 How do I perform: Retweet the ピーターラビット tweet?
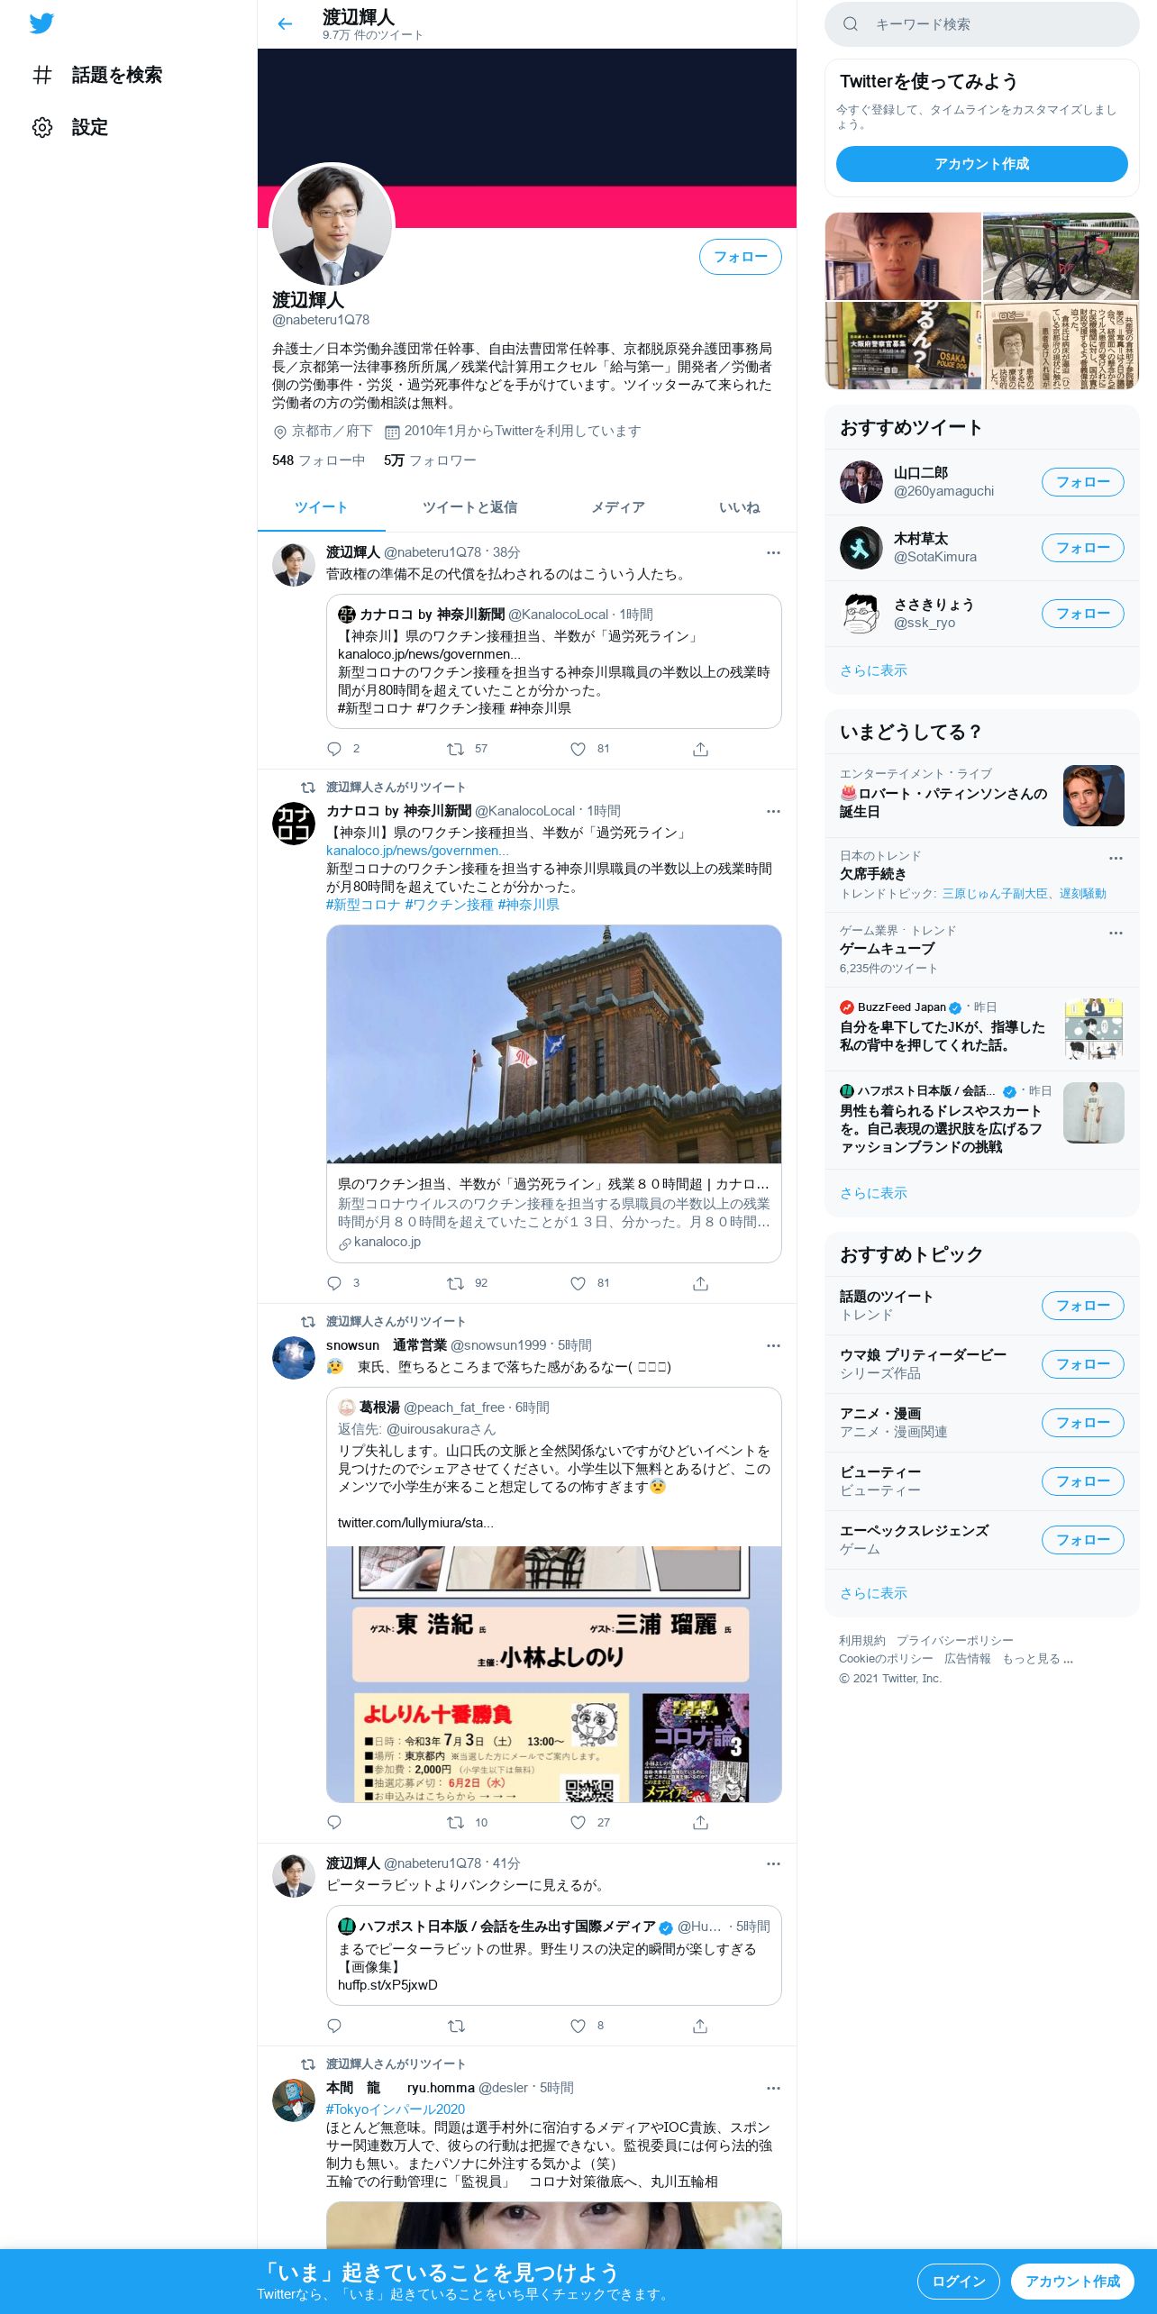point(456,2026)
